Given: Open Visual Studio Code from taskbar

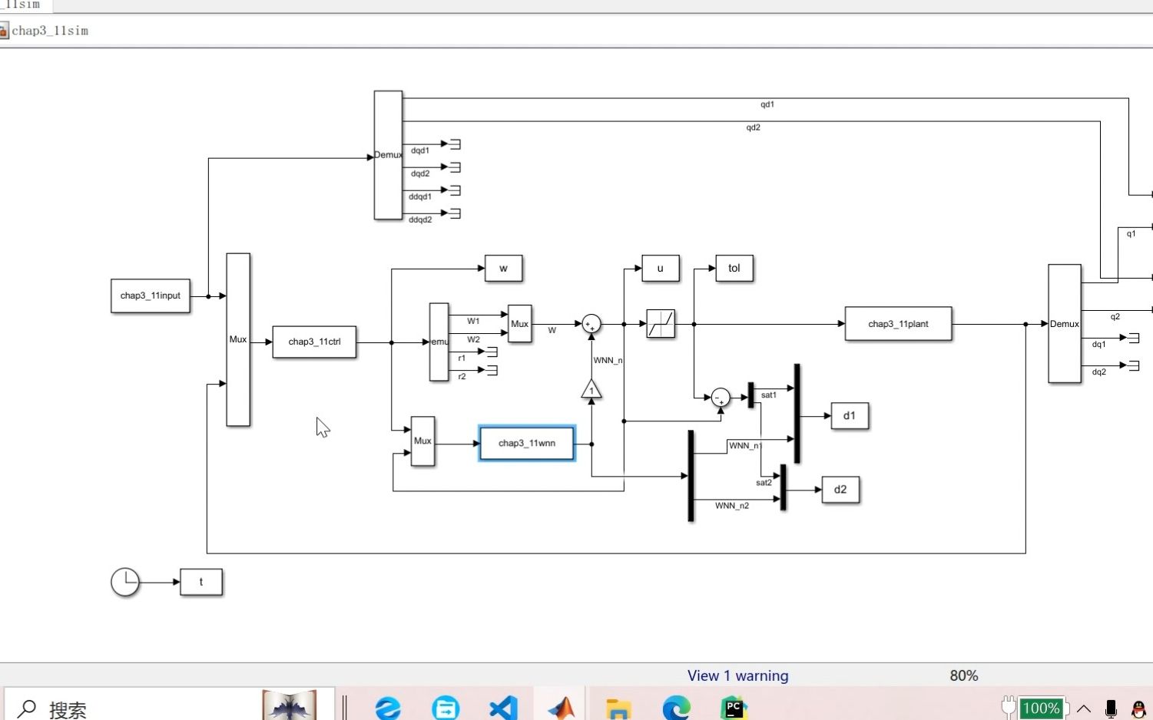Looking at the screenshot, I should [503, 707].
